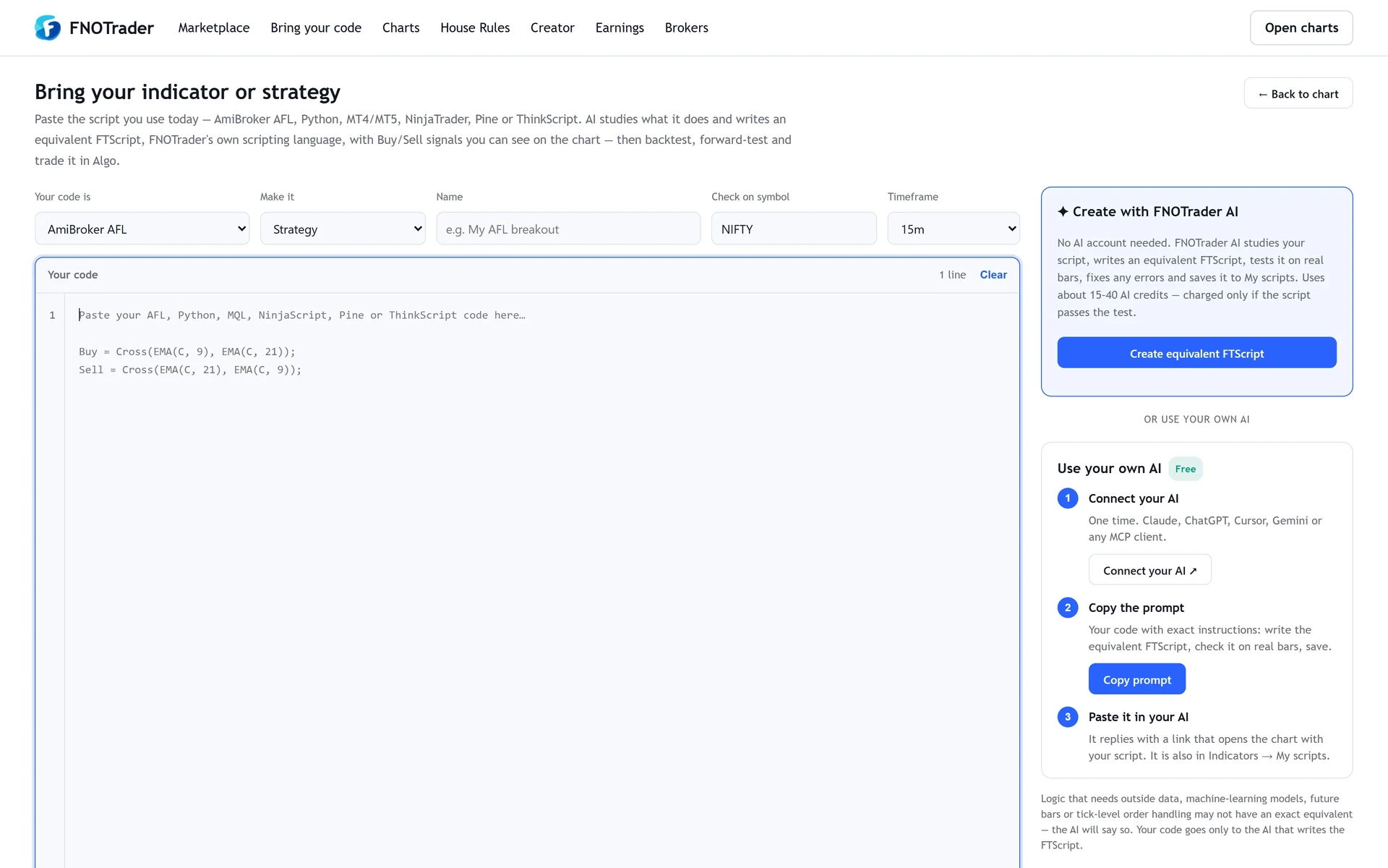Expand the Strategy 'Make it' dropdown
The width and height of the screenshot is (1388, 868).
coord(343,229)
